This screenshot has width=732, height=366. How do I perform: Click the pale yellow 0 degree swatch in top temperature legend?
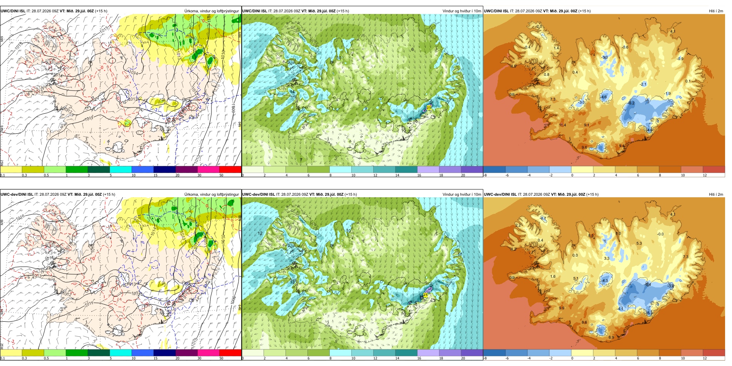582,169
